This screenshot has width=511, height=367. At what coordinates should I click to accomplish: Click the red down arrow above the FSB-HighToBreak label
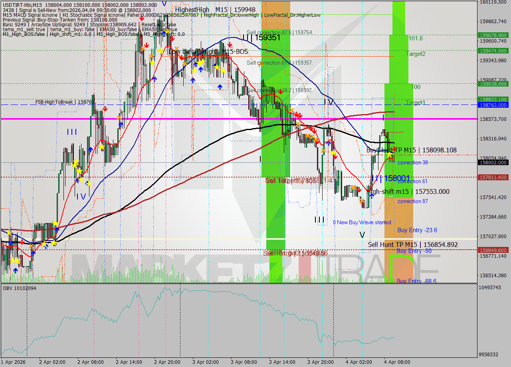(105, 109)
